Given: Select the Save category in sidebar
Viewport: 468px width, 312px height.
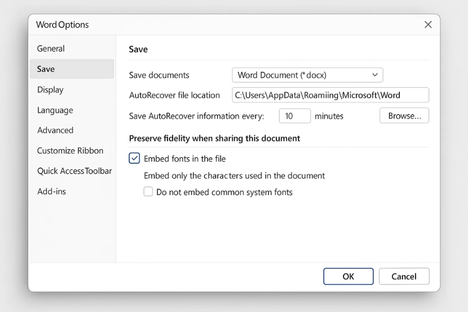Looking at the screenshot, I should 46,69.
